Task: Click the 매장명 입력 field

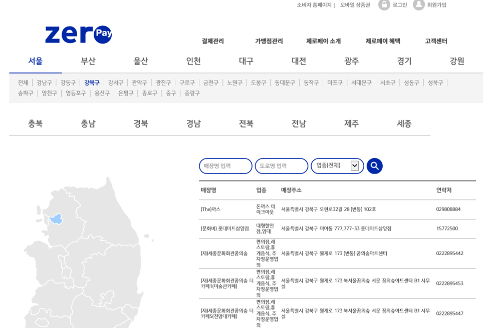Action: pos(225,166)
